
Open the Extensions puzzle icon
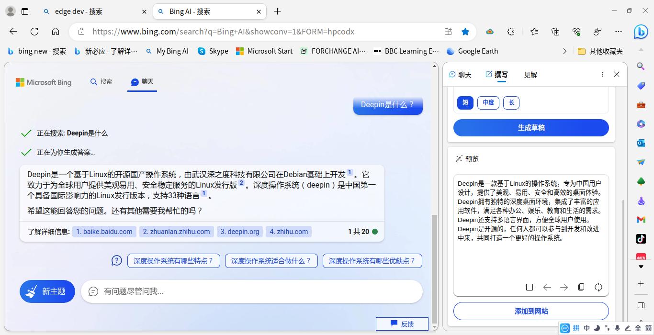[511, 32]
